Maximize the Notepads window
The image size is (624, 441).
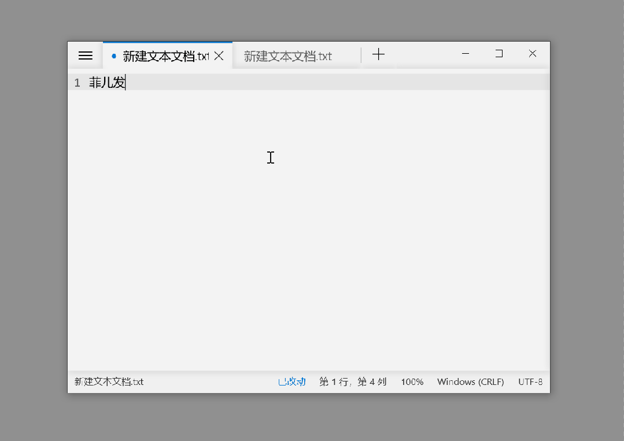click(x=499, y=54)
